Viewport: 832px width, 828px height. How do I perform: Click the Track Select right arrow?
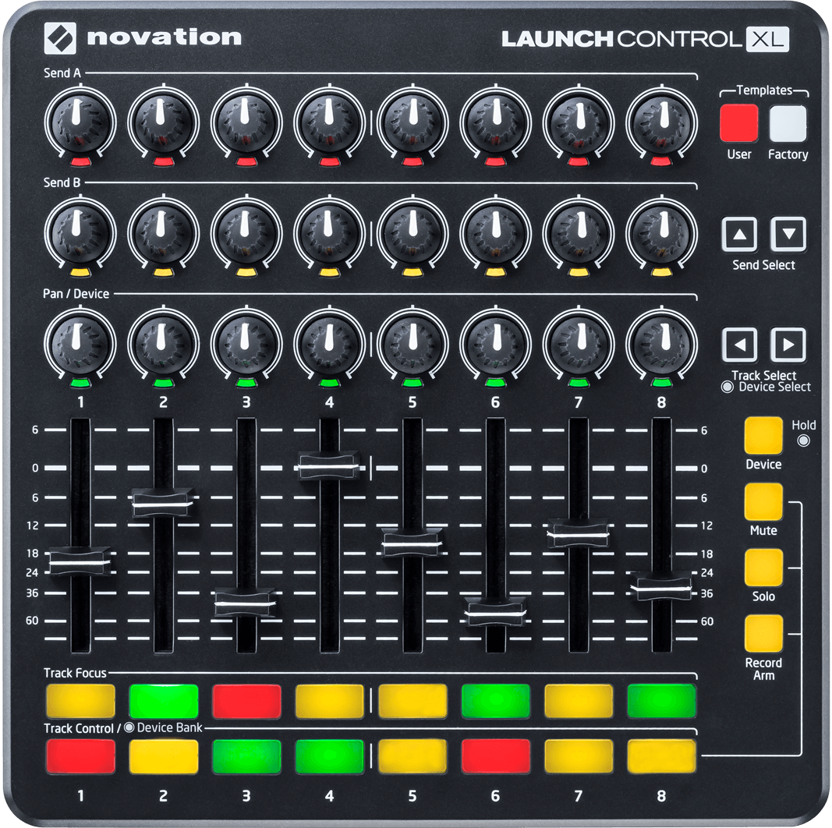[x=788, y=345]
